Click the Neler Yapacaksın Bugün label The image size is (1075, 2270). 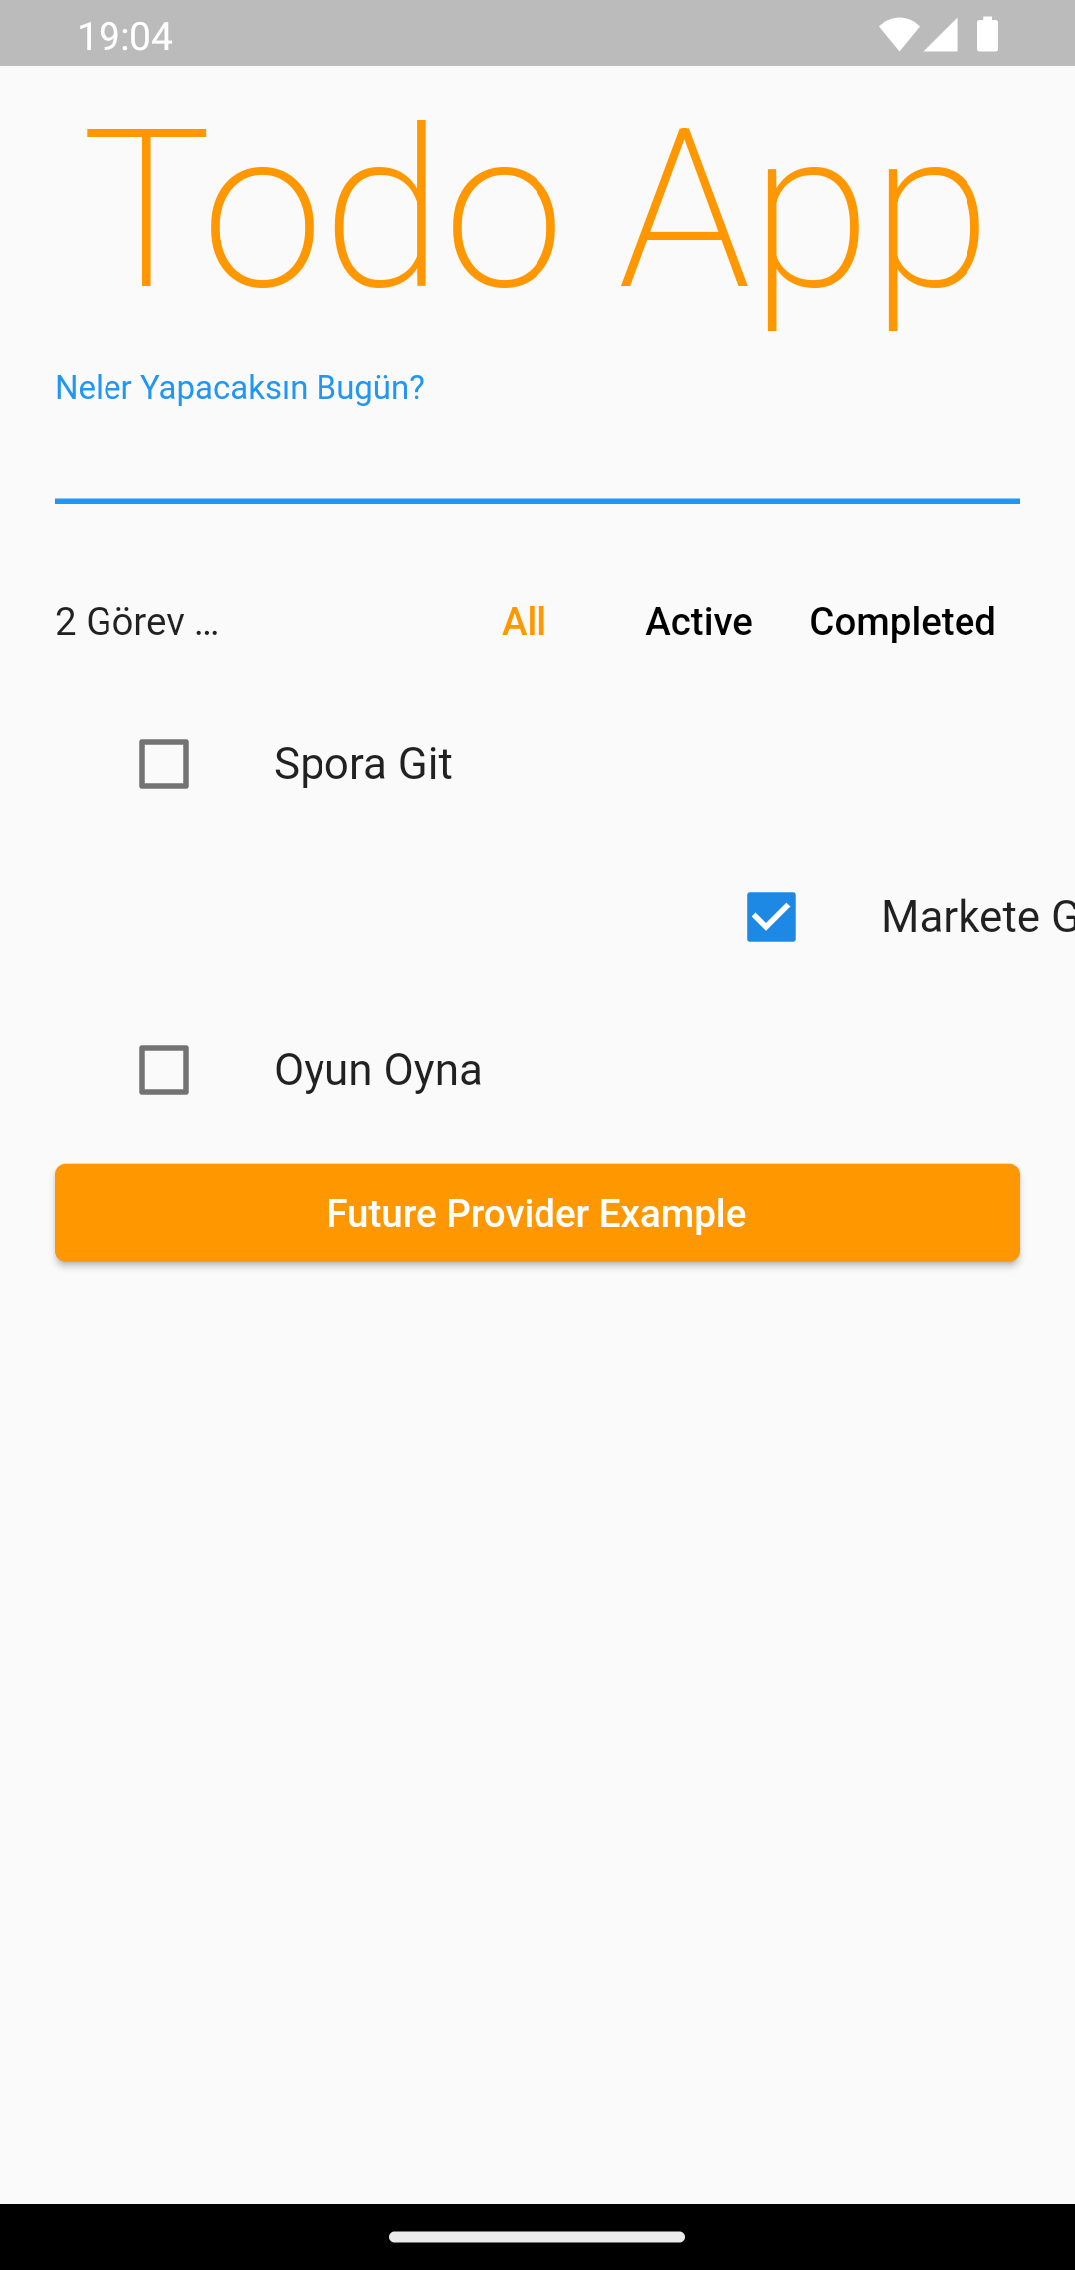239,387
